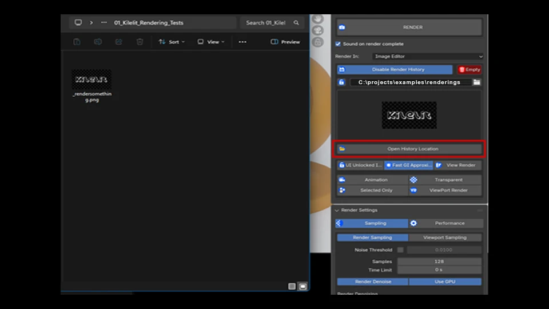Viewport: 549px width, 309px height.
Task: Select the Viewport Sampling tab
Action: (x=445, y=237)
